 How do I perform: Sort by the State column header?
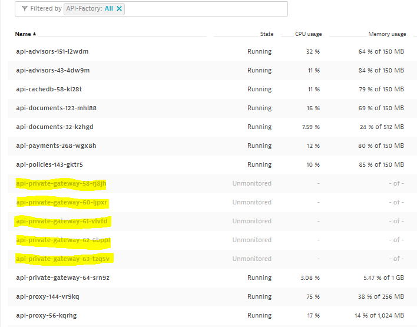(x=266, y=34)
